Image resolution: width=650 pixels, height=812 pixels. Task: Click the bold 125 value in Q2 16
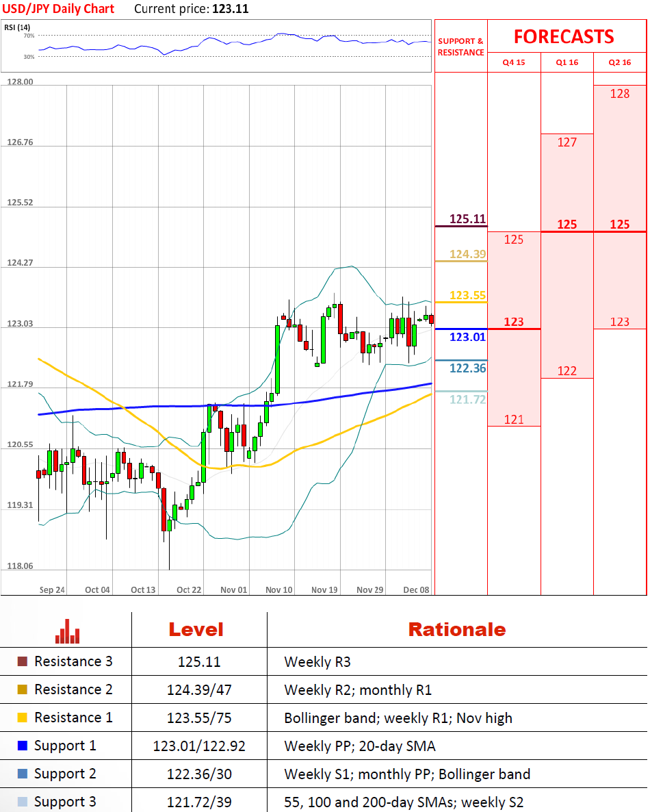click(619, 225)
